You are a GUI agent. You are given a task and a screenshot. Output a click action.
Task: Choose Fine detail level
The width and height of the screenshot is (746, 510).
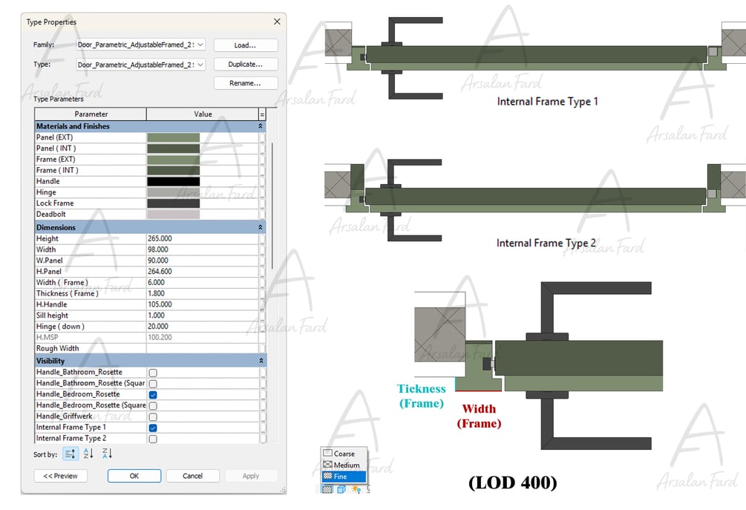click(344, 476)
